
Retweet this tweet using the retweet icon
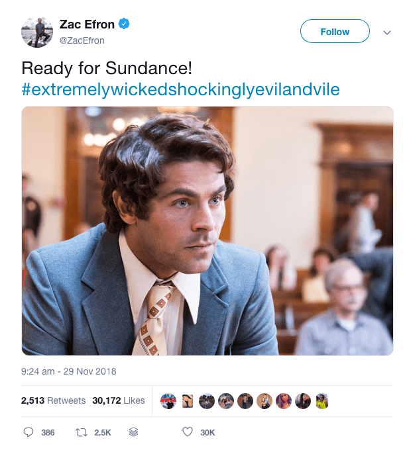[82, 432]
